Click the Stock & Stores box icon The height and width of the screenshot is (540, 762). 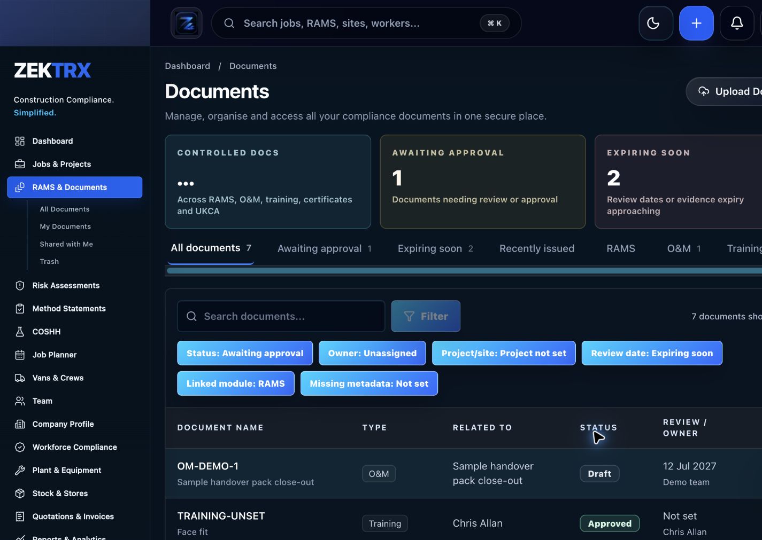[20, 494]
